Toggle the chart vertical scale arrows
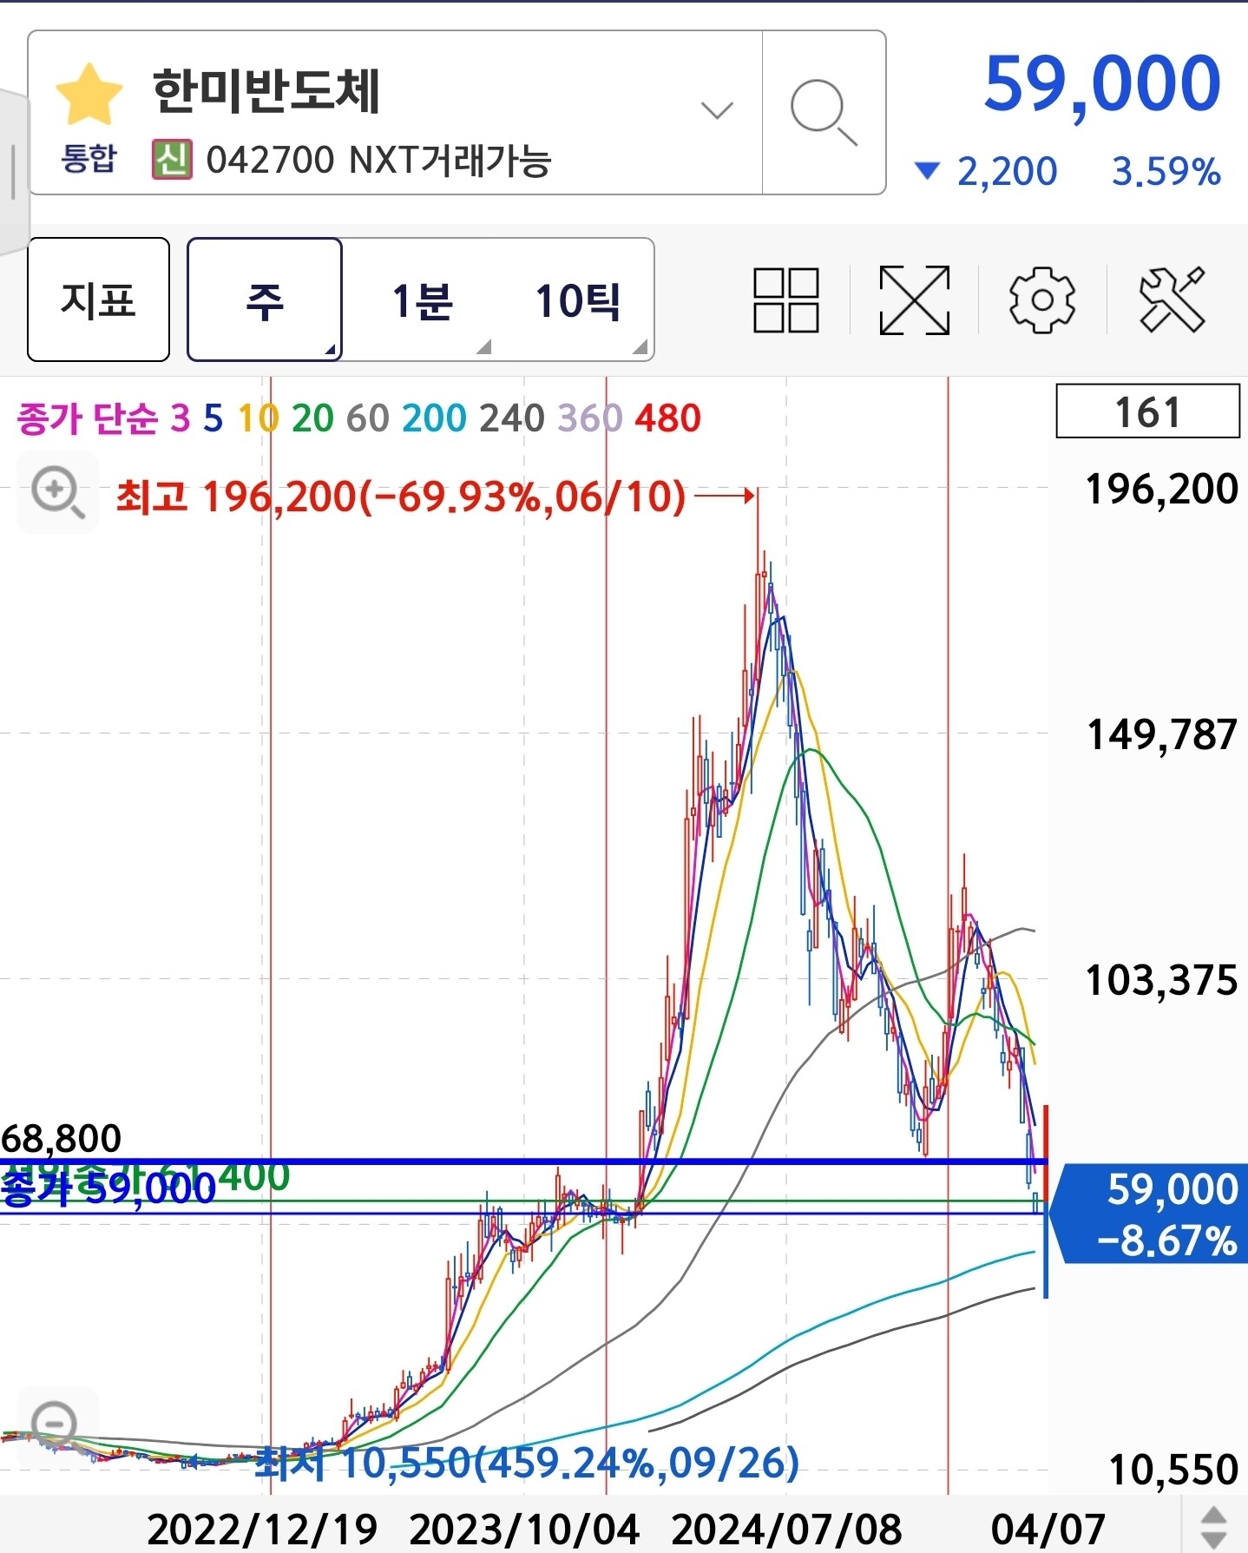1248x1553 pixels. [x=1213, y=1527]
